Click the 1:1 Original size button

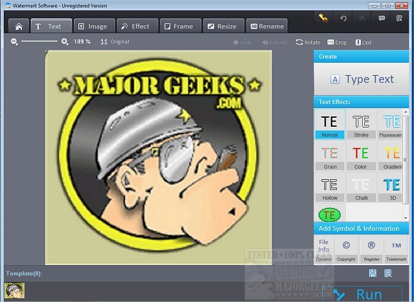click(x=115, y=41)
